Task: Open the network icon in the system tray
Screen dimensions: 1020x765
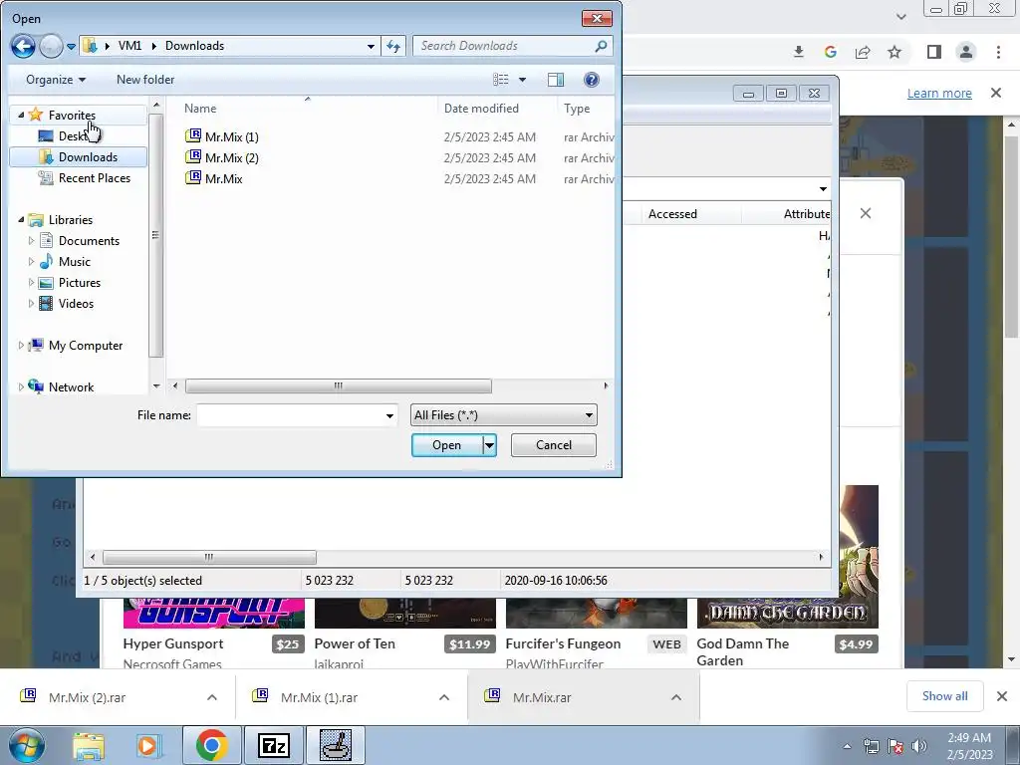Action: coord(871,746)
